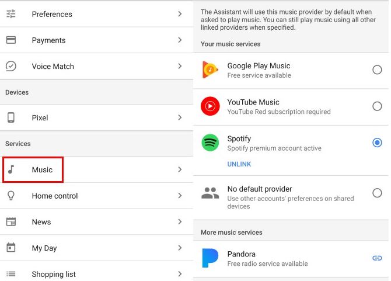Click the Payments card icon
The image size is (391, 281).
(x=11, y=40)
